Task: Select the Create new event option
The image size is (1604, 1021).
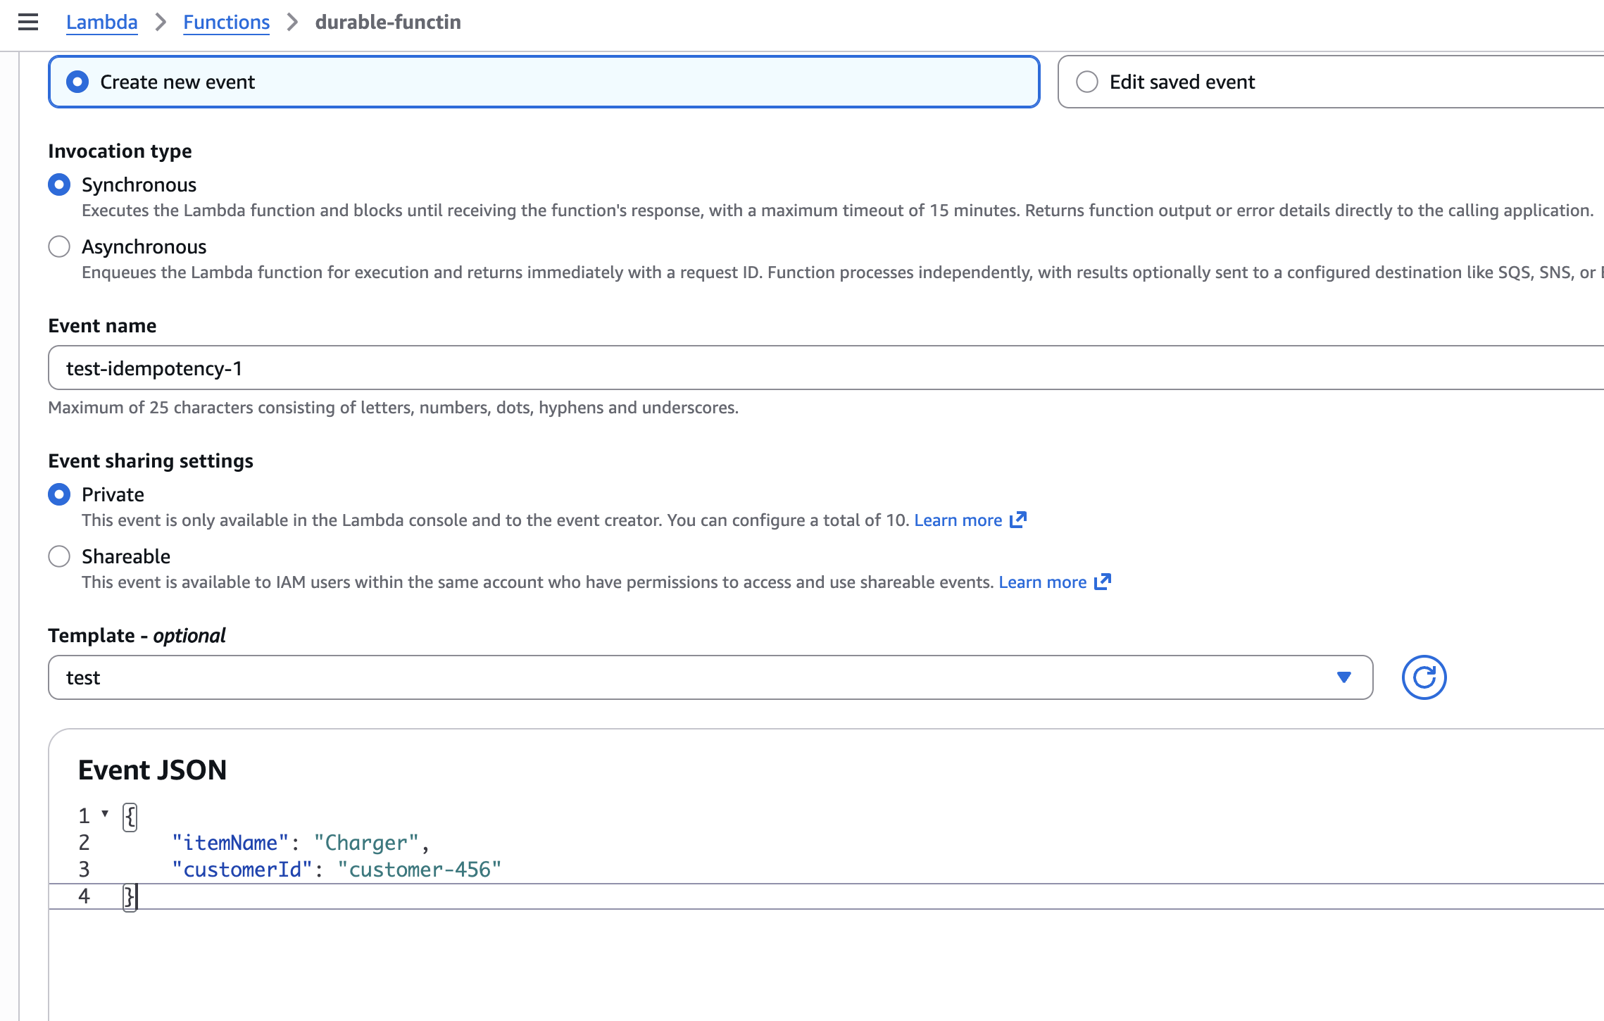Action: pyautogui.click(x=77, y=82)
